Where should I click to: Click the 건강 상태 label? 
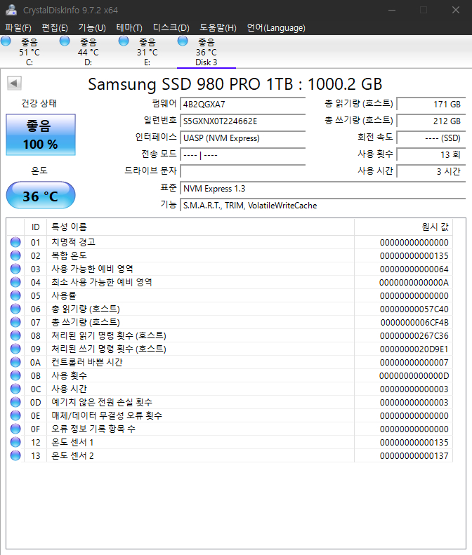tap(39, 103)
